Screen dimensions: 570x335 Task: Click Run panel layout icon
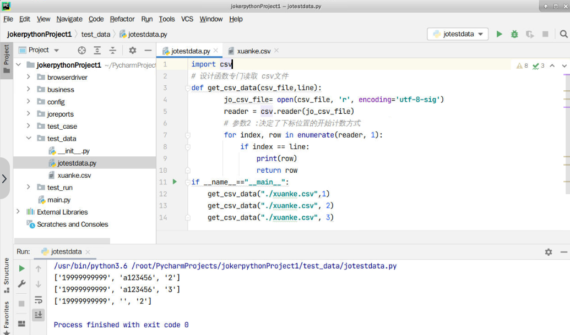point(21,323)
